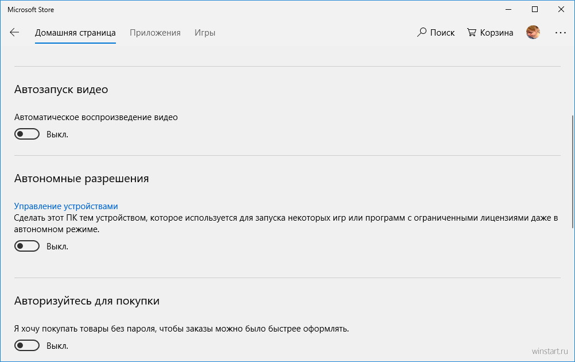Open the Корзина cart

[x=490, y=32]
